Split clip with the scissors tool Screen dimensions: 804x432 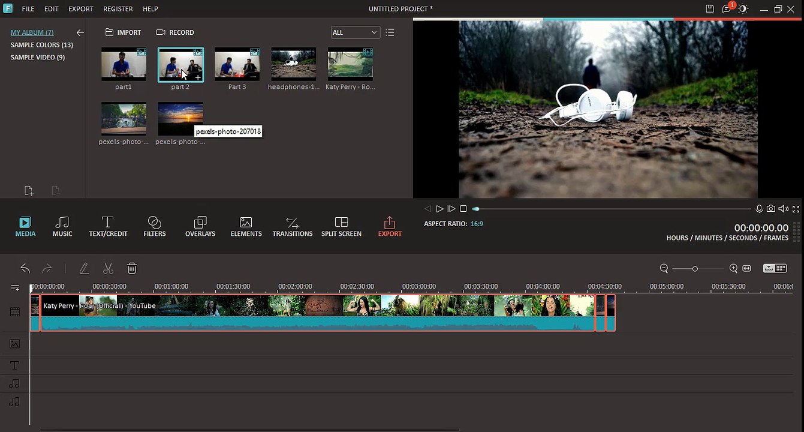pyautogui.click(x=108, y=268)
